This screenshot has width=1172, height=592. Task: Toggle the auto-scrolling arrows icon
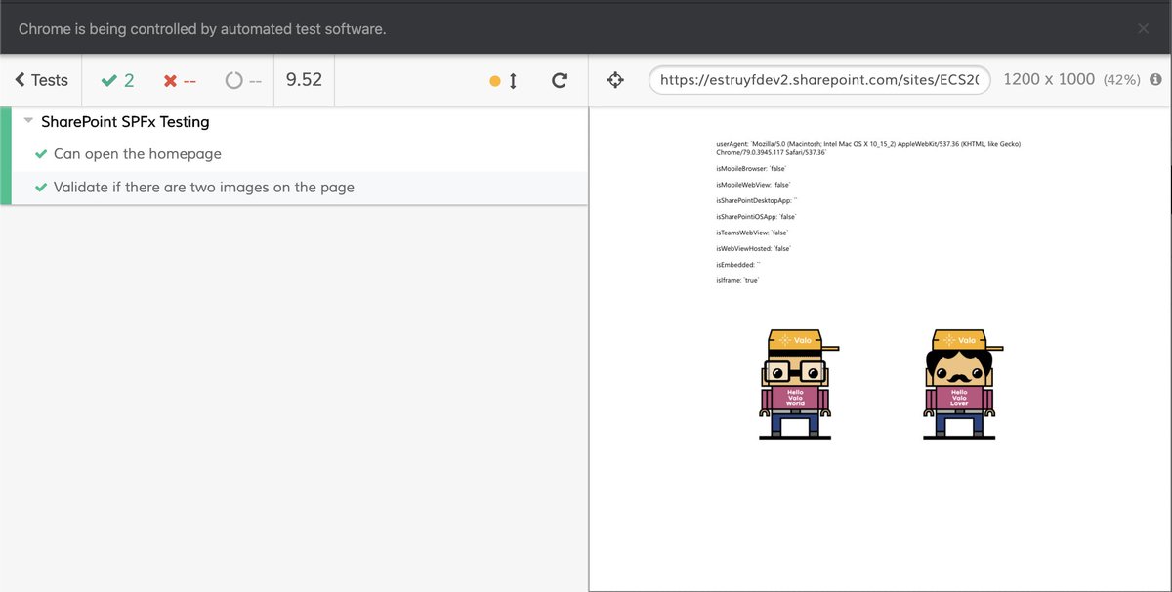tap(513, 81)
